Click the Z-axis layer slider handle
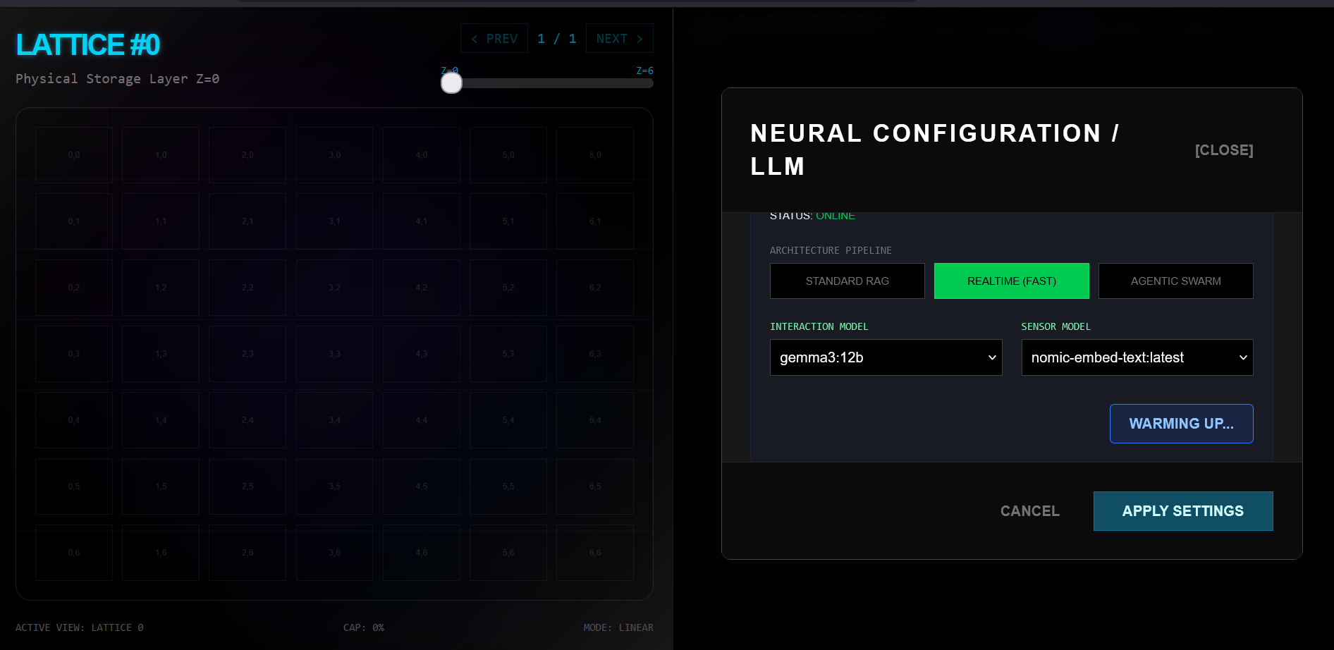 [451, 83]
